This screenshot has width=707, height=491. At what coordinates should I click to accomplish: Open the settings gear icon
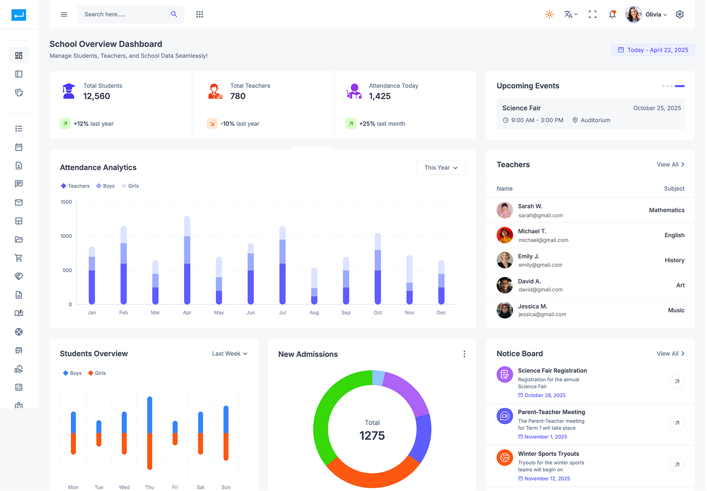click(x=680, y=15)
